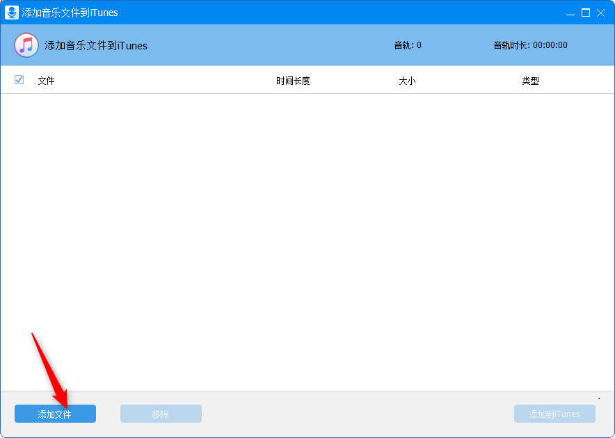Image resolution: width=615 pixels, height=438 pixels.
Task: Sort by the 大小 column header
Action: point(407,81)
